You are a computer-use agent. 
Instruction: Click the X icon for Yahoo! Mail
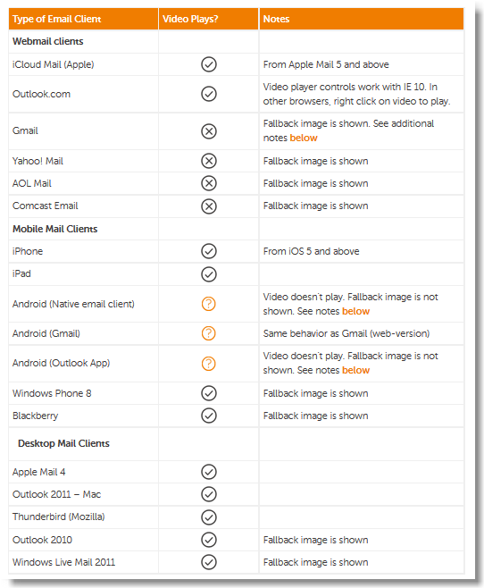(209, 161)
